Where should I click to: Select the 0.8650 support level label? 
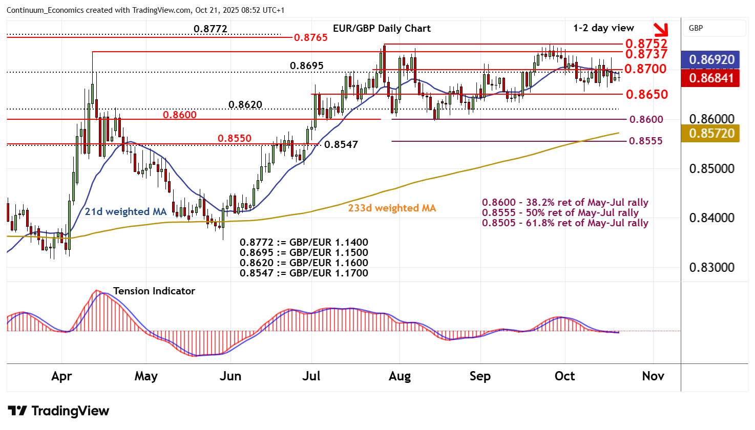coord(646,94)
